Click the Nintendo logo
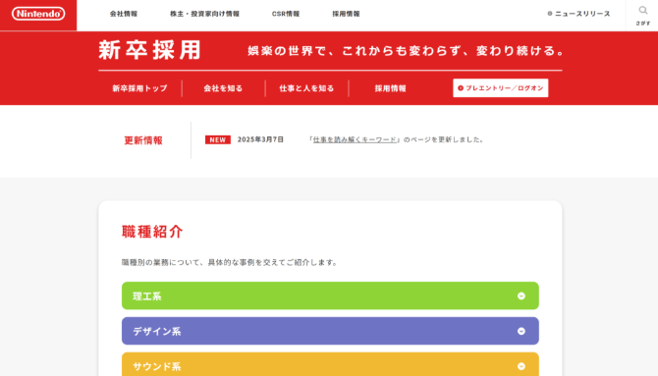Screen dimensions: 658x376 pos(38,14)
